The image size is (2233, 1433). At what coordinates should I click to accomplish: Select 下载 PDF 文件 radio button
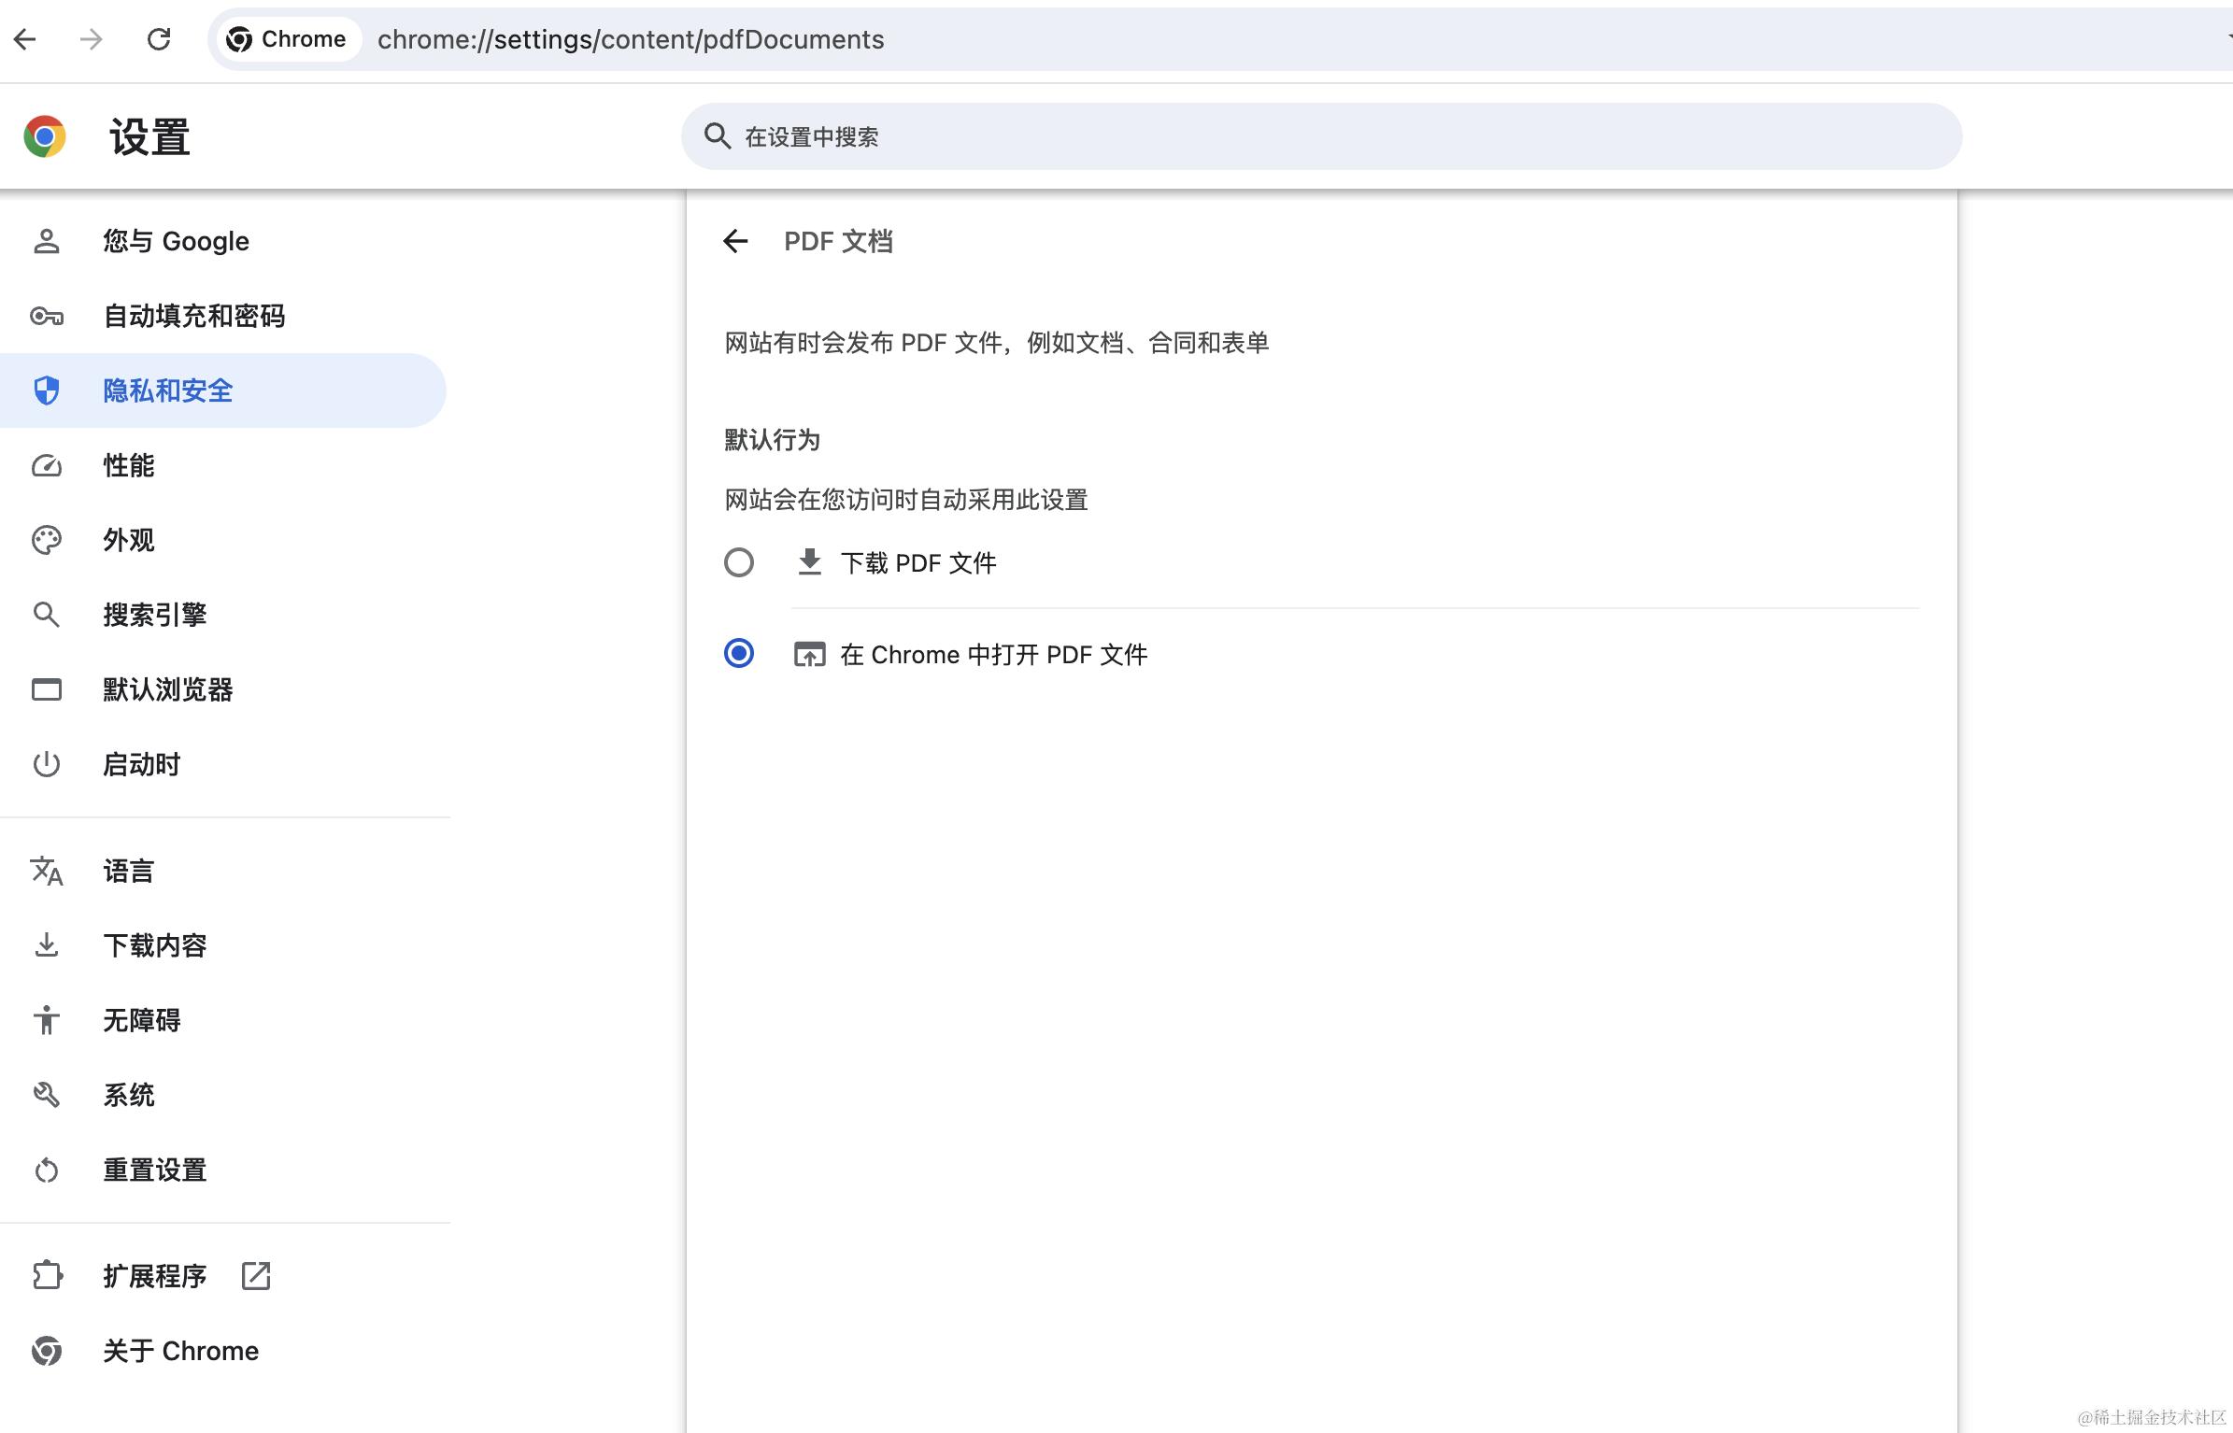click(x=739, y=562)
